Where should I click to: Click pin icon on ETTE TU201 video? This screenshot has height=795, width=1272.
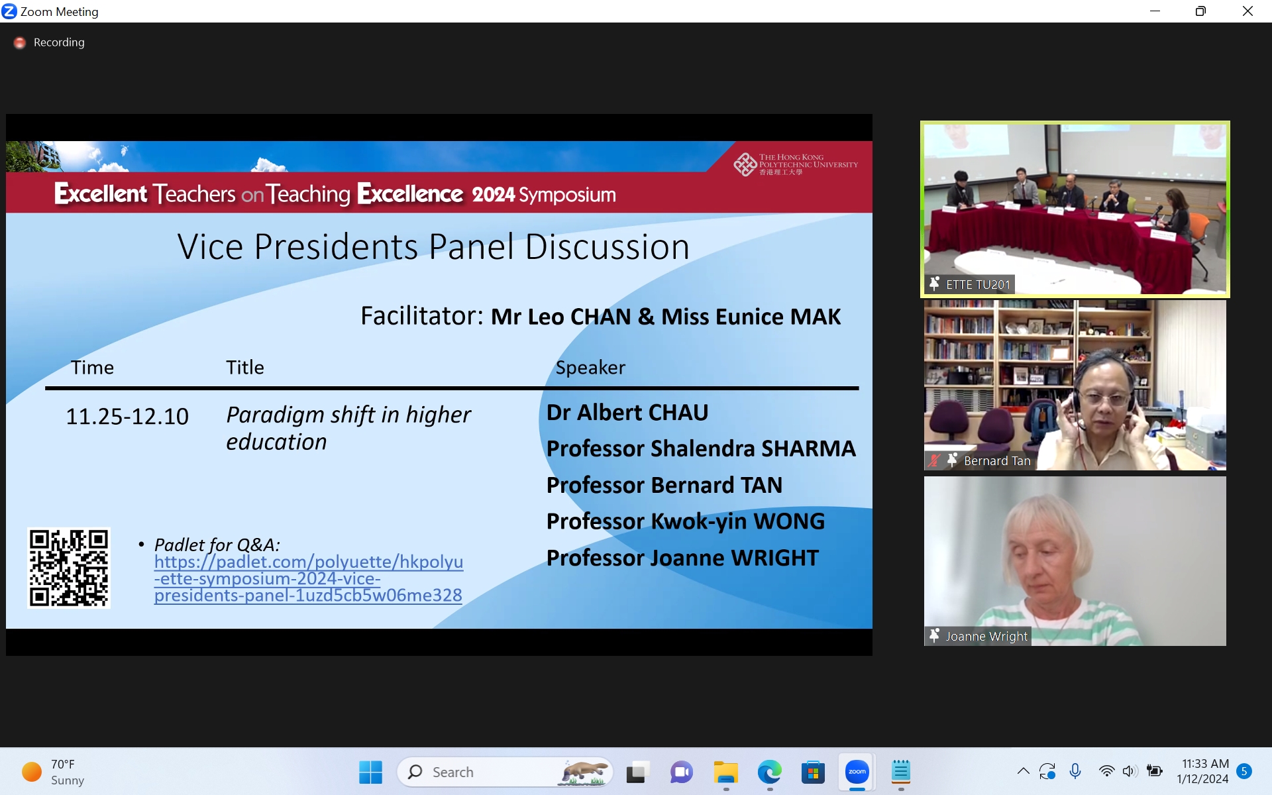(934, 284)
